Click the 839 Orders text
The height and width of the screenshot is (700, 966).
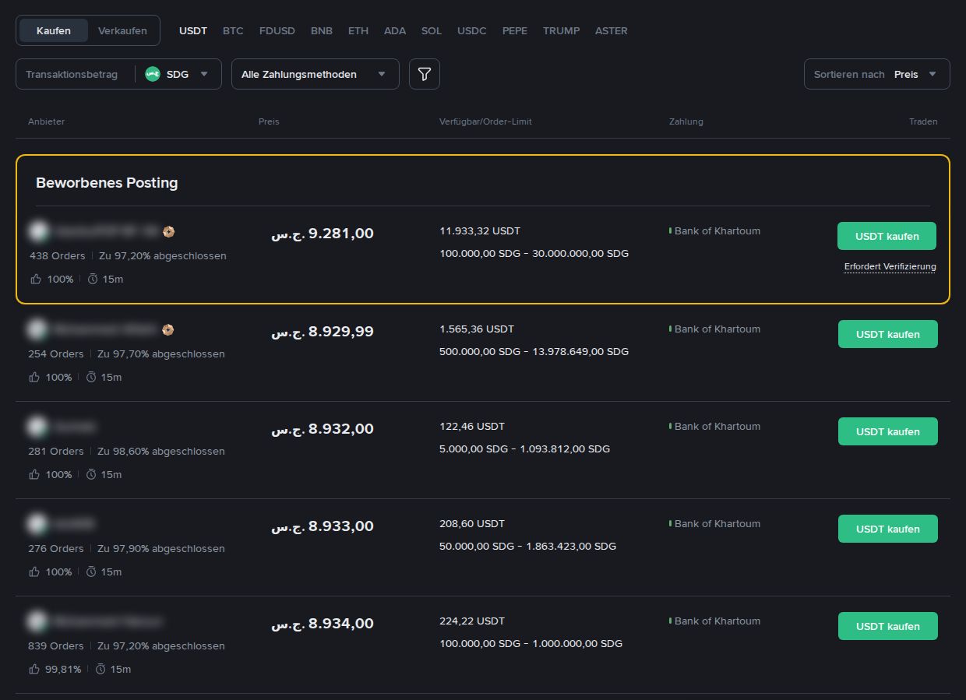point(55,646)
